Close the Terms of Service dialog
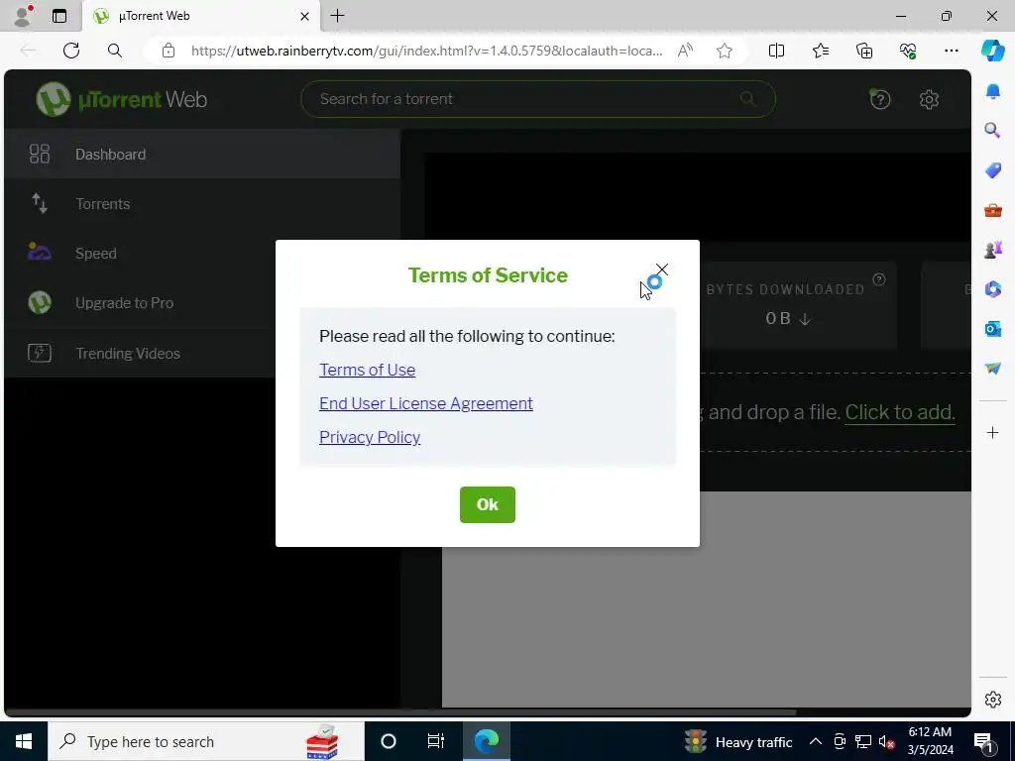The image size is (1015, 761). pyautogui.click(x=661, y=270)
